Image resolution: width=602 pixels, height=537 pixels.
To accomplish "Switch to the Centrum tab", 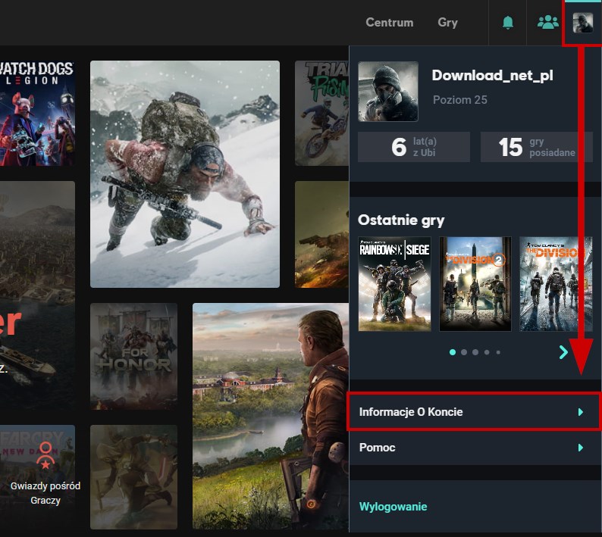I will (389, 22).
